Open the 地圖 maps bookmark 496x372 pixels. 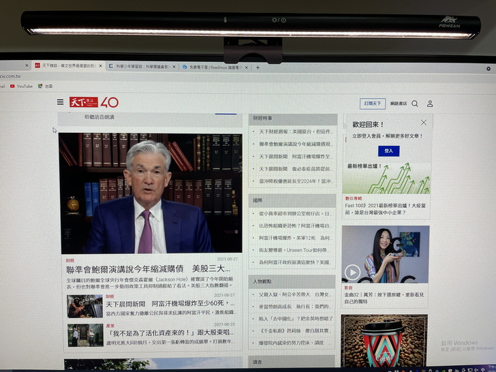click(x=45, y=86)
